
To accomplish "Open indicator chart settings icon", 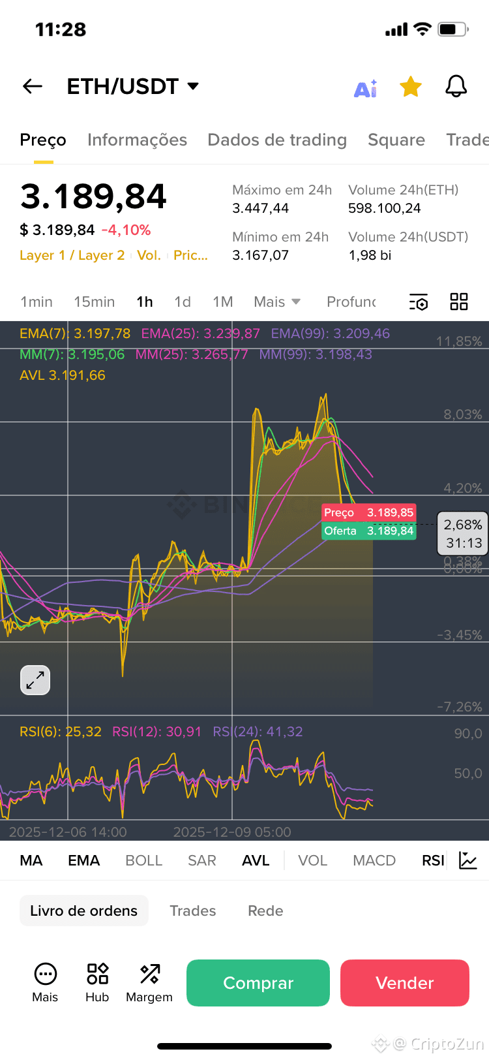I will 468,860.
